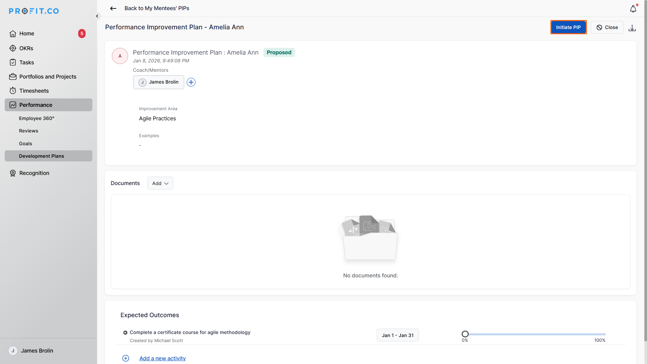The height and width of the screenshot is (364, 647).
Task: Open Recognition in sidebar
Action: point(34,173)
